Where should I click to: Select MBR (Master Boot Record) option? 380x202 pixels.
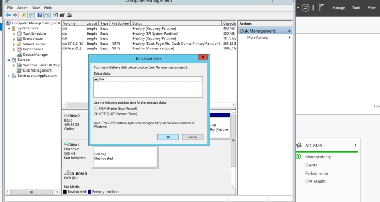[96, 108]
